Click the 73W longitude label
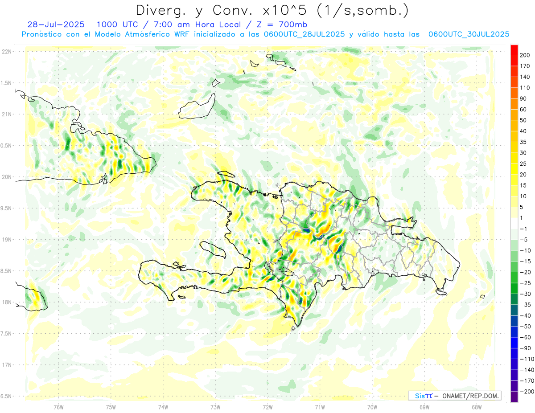The width and height of the screenshot is (535, 413). (215, 407)
